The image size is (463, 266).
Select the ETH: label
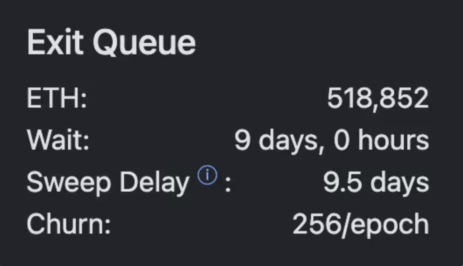57,99
